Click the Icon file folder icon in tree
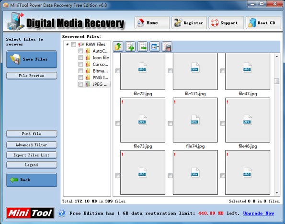The image size is (285, 224). pyautogui.click(x=88, y=57)
